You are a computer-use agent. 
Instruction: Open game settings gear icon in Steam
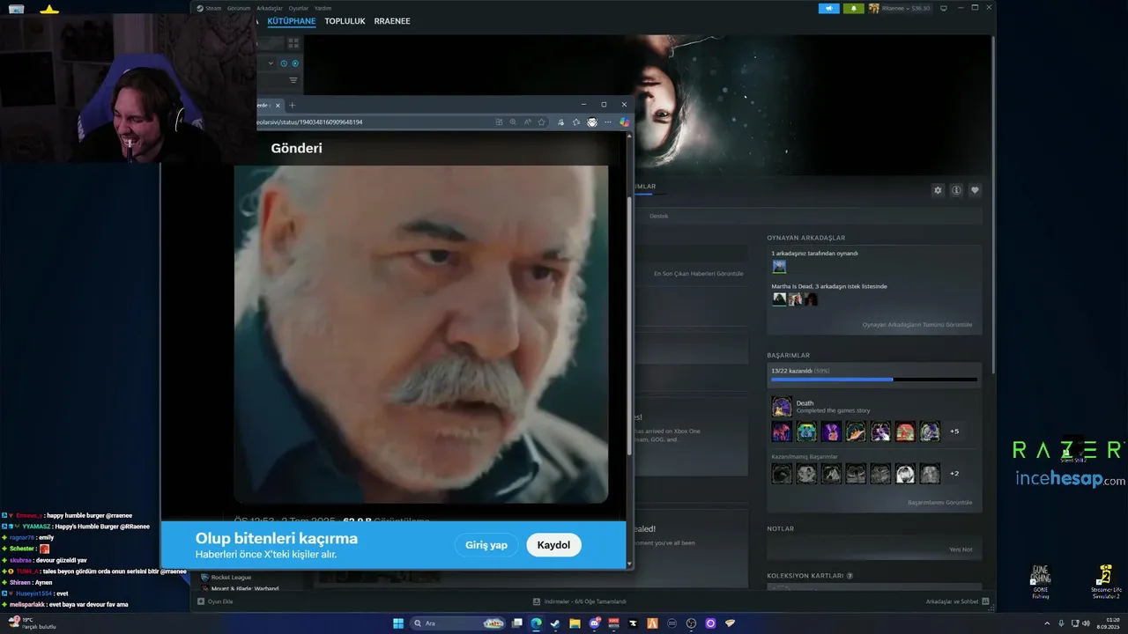click(x=938, y=190)
